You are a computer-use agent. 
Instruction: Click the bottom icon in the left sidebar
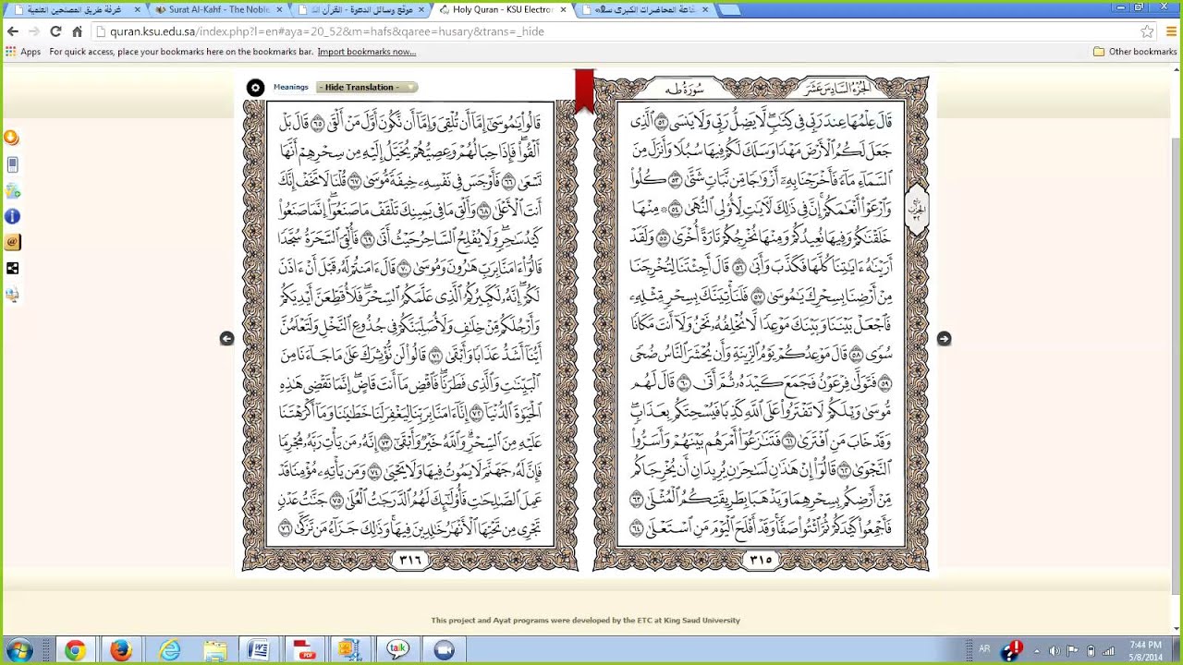coord(12,295)
